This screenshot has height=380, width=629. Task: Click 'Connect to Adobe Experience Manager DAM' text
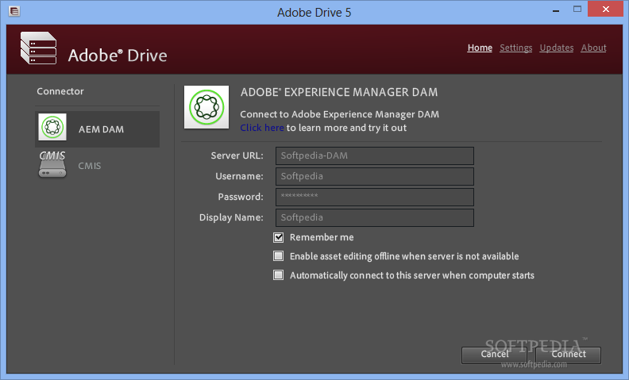coord(339,114)
